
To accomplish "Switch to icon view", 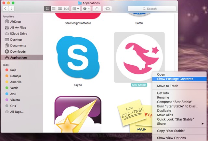I will (47, 9).
